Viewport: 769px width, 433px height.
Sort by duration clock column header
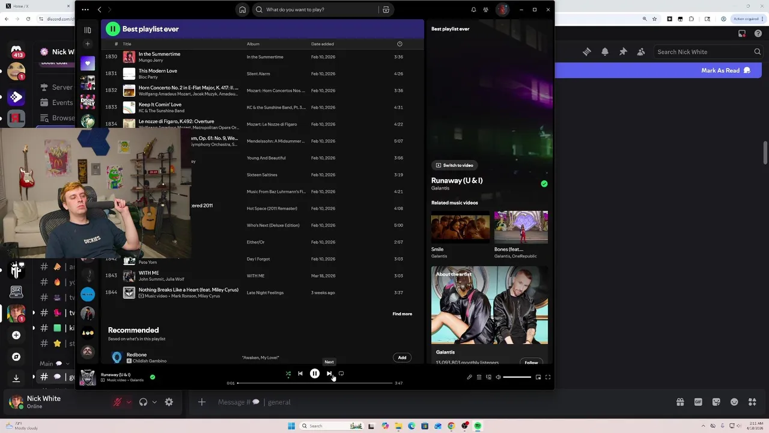click(x=400, y=44)
